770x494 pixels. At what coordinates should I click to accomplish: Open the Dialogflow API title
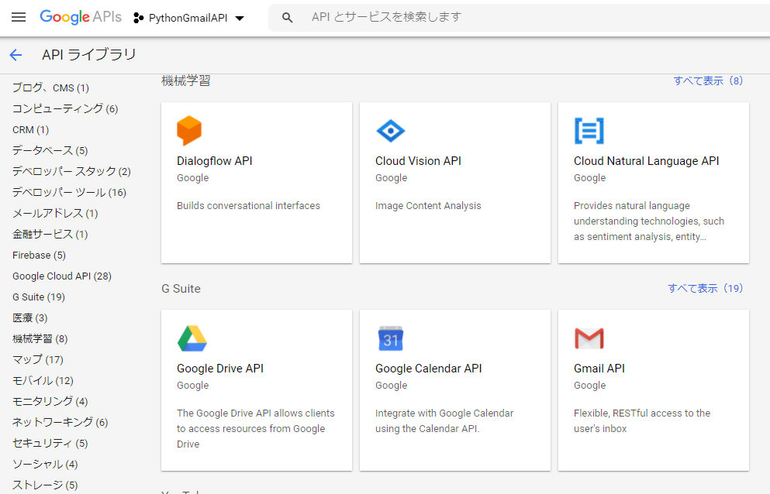point(215,161)
